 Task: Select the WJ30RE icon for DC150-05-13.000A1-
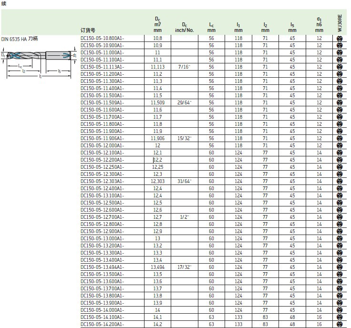click(340, 238)
